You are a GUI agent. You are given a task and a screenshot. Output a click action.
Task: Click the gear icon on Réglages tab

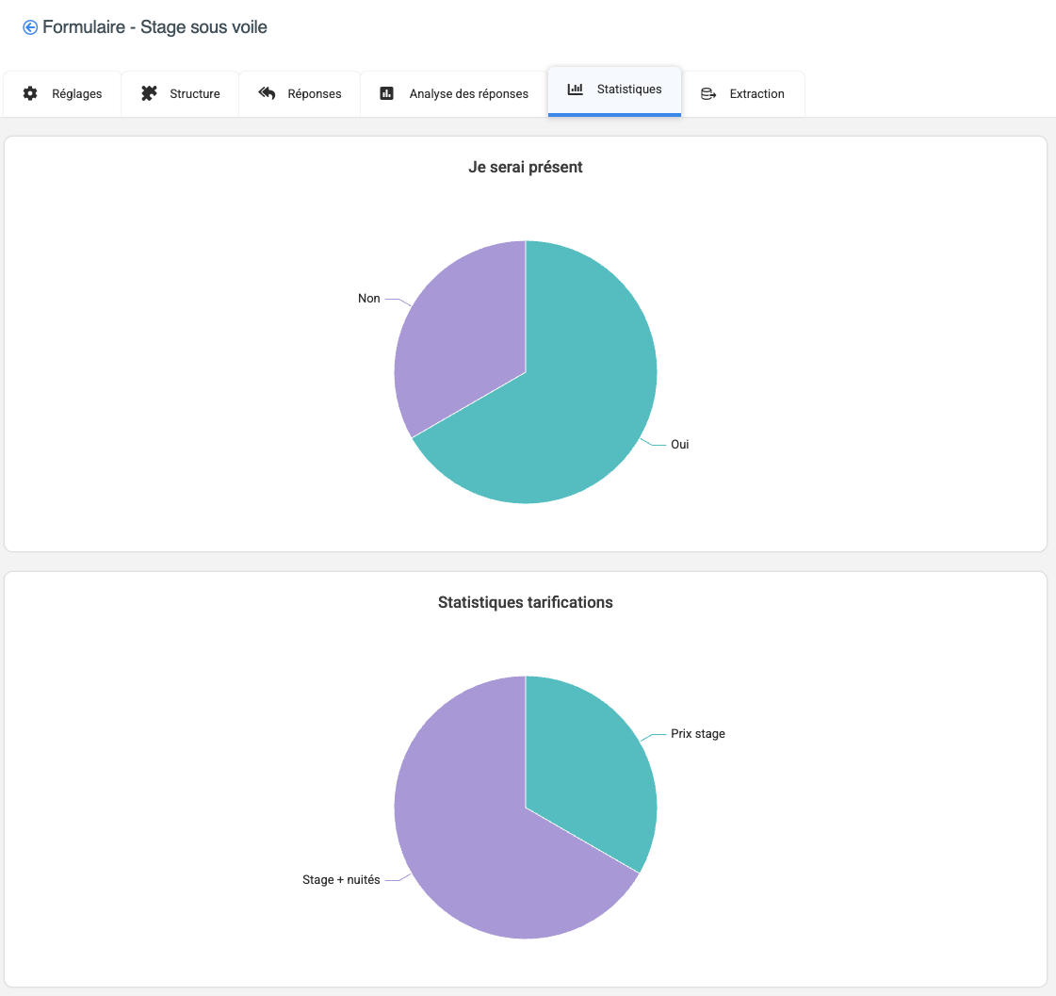pyautogui.click(x=30, y=93)
